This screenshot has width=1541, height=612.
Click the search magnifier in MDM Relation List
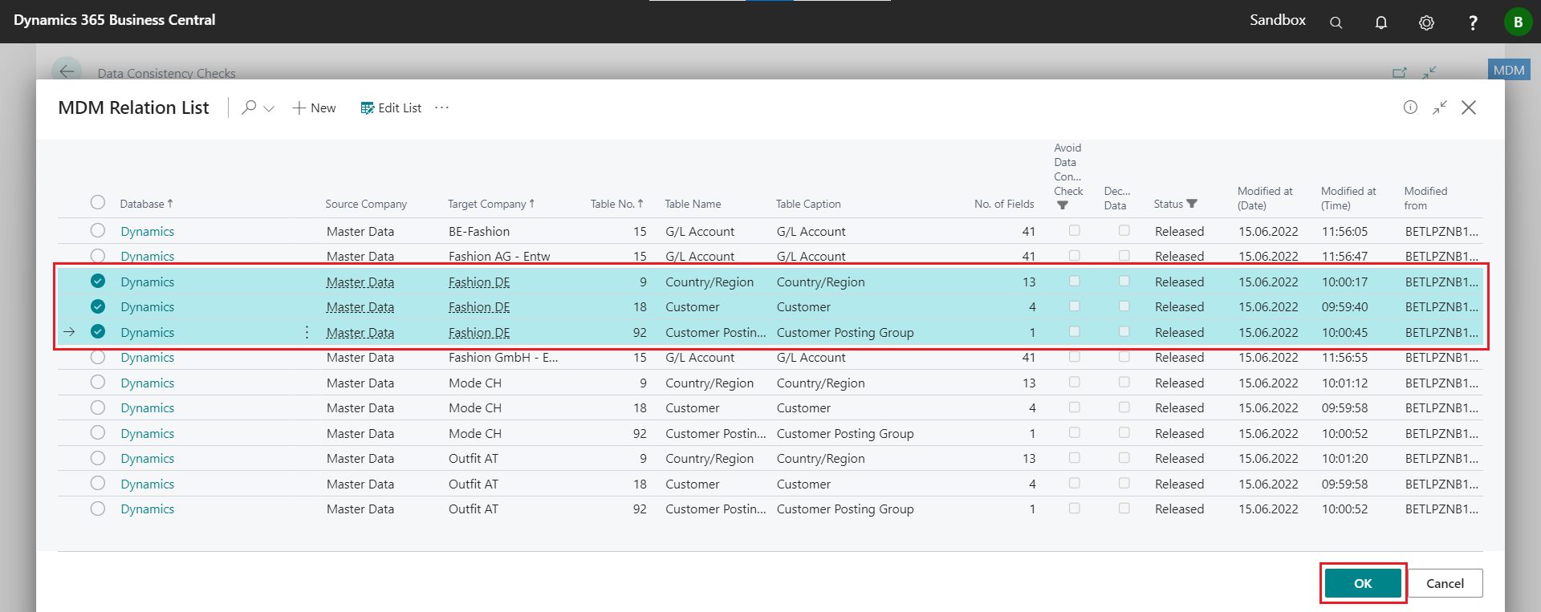250,107
